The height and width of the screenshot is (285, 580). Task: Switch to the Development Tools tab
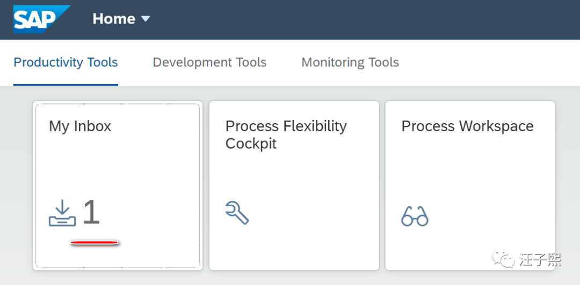(x=209, y=62)
